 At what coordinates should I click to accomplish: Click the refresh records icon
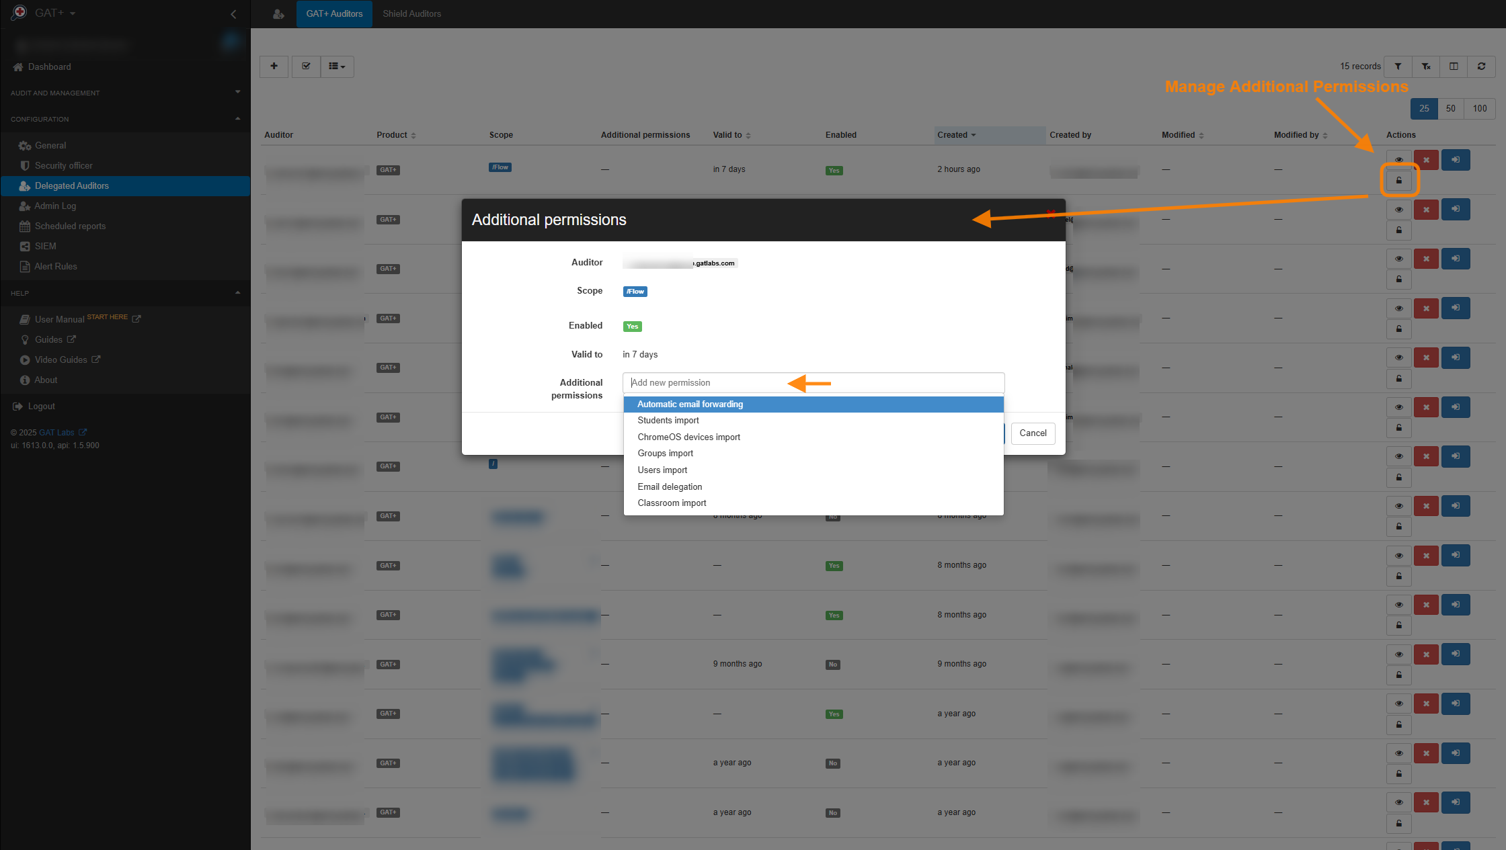coord(1481,66)
